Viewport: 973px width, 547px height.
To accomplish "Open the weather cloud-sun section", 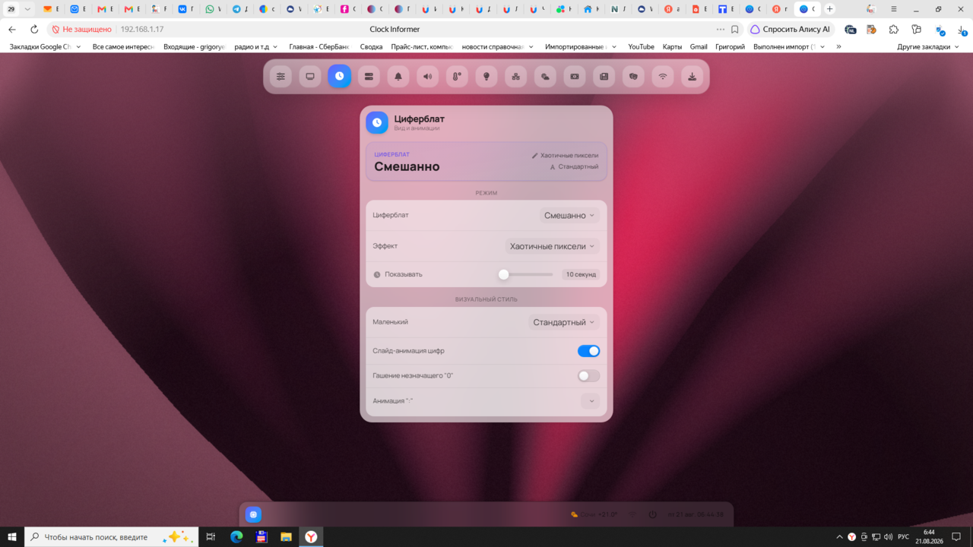I will point(545,77).
